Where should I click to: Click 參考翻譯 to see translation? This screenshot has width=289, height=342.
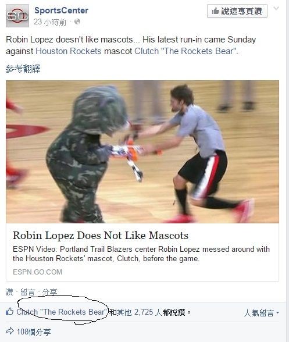(23, 69)
